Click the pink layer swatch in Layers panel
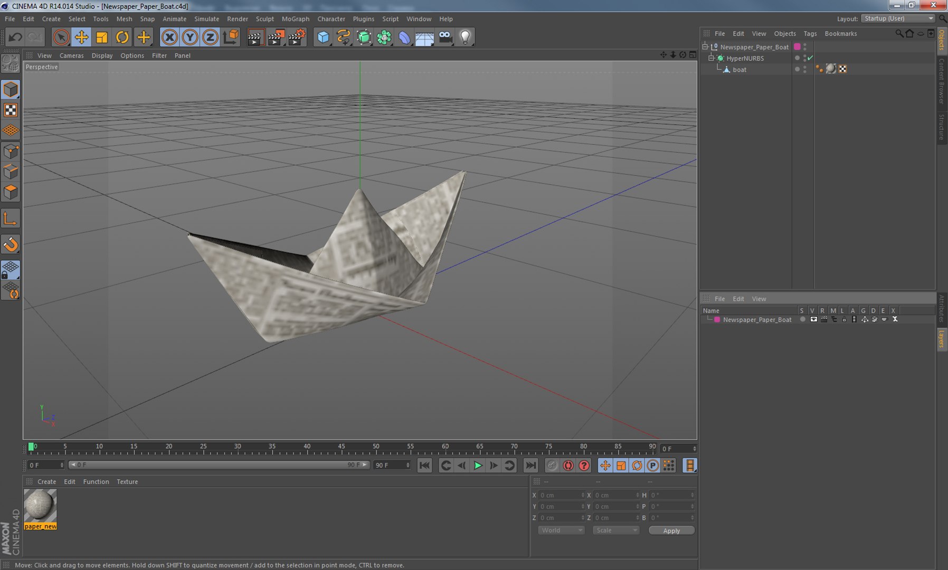 coord(717,319)
